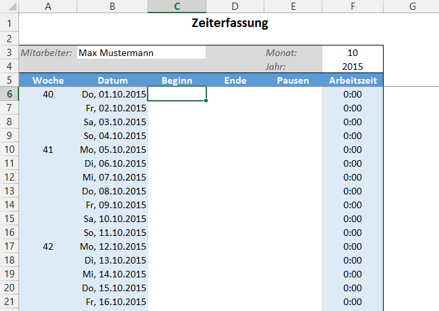Click the Max Mustermann name field
Viewport: 439px width, 311px height.
point(140,53)
